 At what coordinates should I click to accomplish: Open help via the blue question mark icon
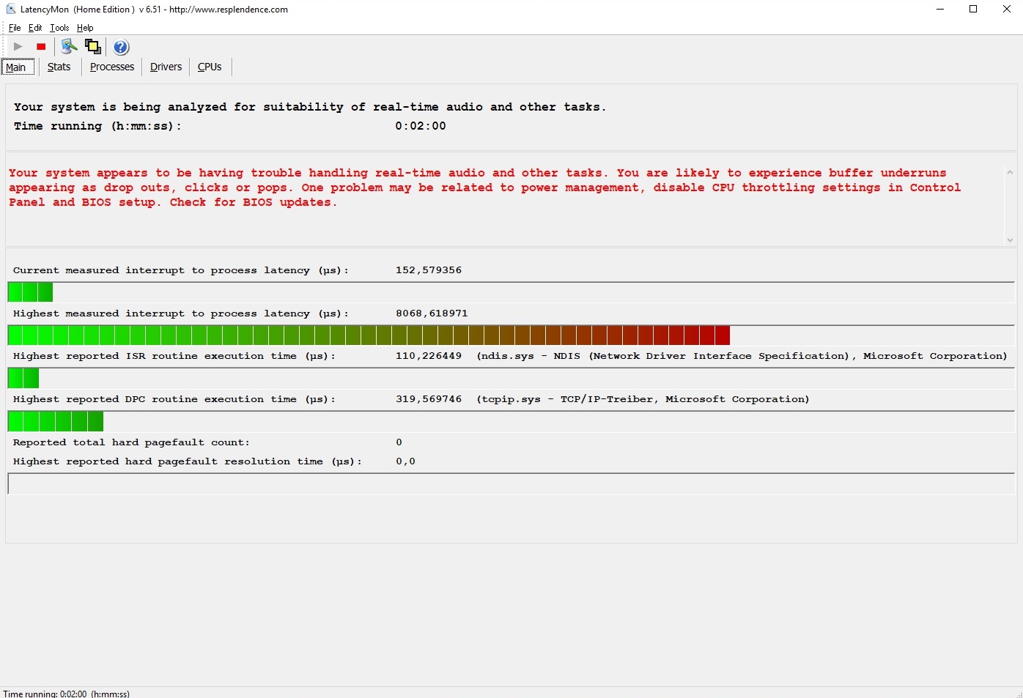coord(121,47)
